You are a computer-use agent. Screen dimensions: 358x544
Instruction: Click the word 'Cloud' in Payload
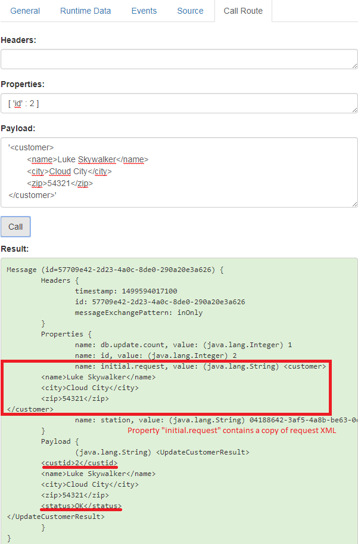(x=60, y=171)
